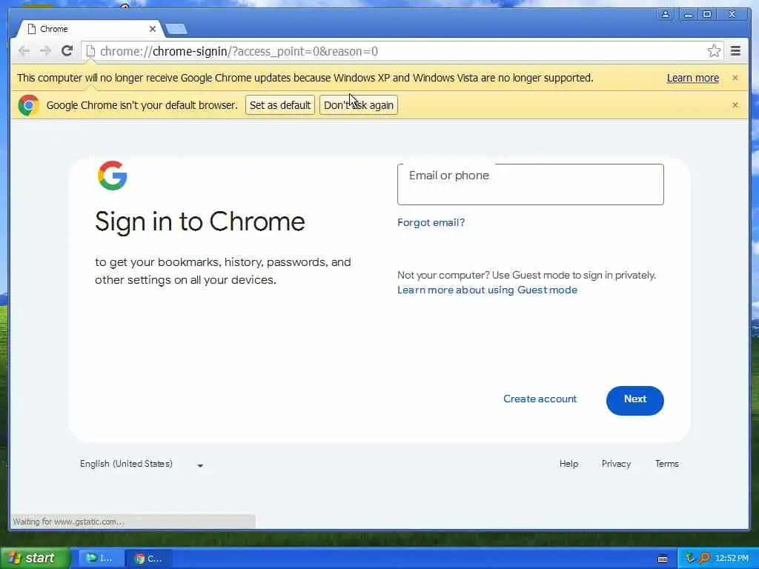Open a new tab

pyautogui.click(x=176, y=29)
